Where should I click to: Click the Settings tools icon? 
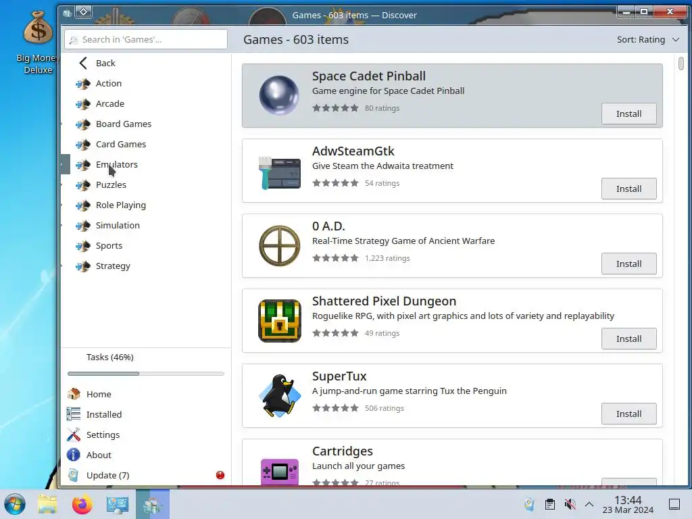(x=73, y=435)
